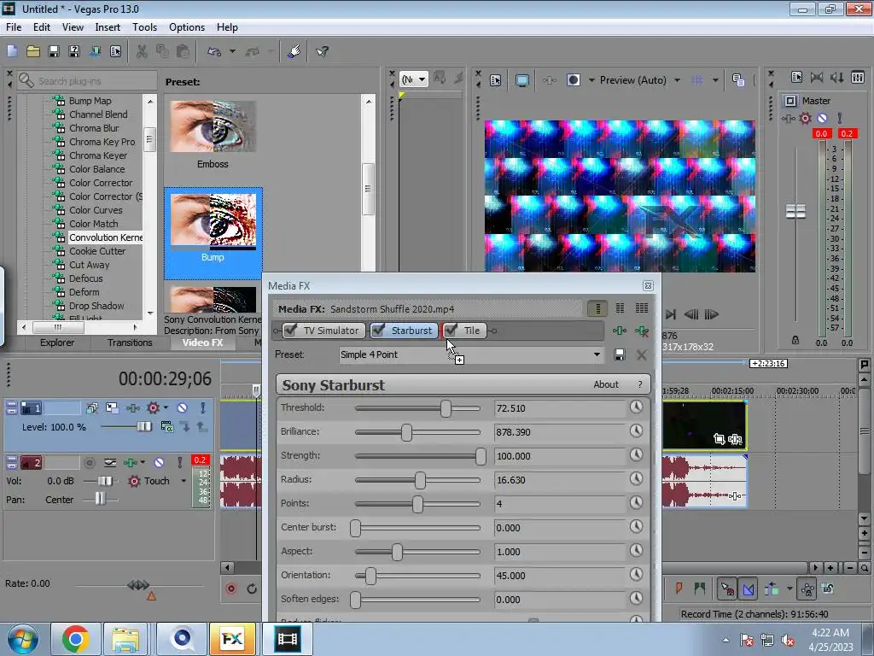Viewport: 874px width, 656px height.
Task: Animate Threshold with its clock icon
Action: point(636,407)
